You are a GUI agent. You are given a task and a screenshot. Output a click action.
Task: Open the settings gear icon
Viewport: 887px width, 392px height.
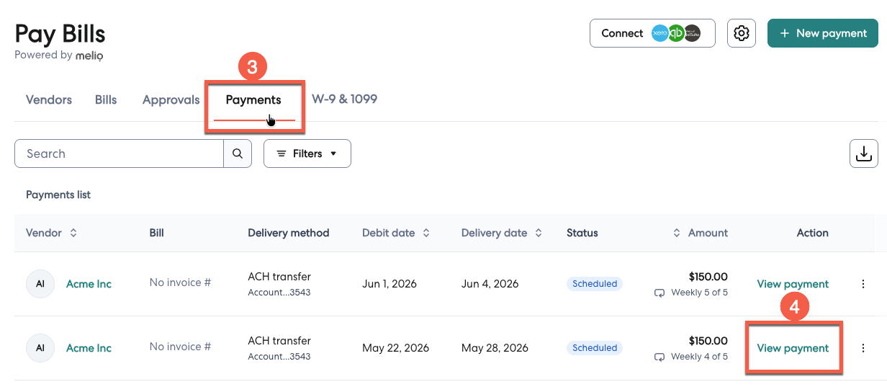[742, 33]
